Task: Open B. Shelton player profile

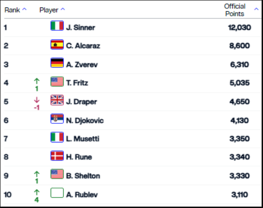Action: [x=83, y=176]
